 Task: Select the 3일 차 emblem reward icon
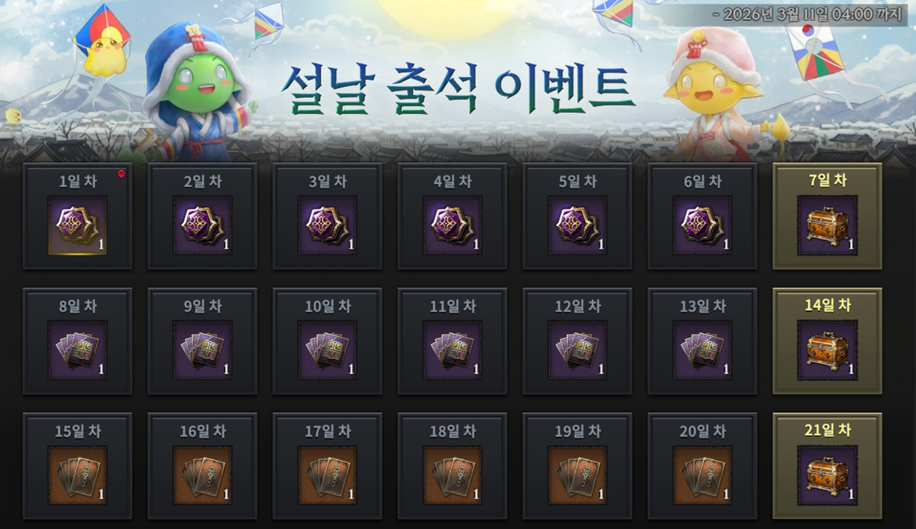tap(327, 226)
